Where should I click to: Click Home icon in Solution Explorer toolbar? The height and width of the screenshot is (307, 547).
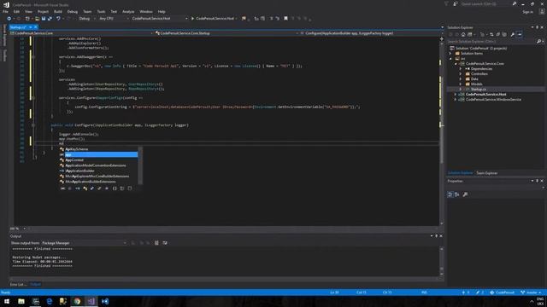463,34
